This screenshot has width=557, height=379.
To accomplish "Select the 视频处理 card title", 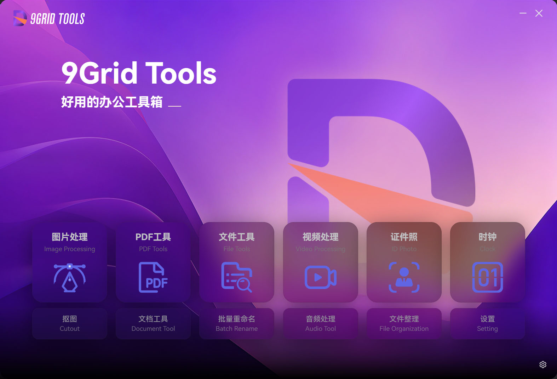I will 321,237.
